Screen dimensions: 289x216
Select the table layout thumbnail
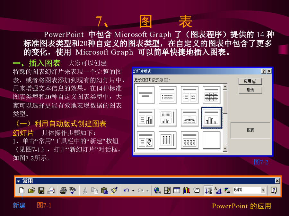[211, 95]
